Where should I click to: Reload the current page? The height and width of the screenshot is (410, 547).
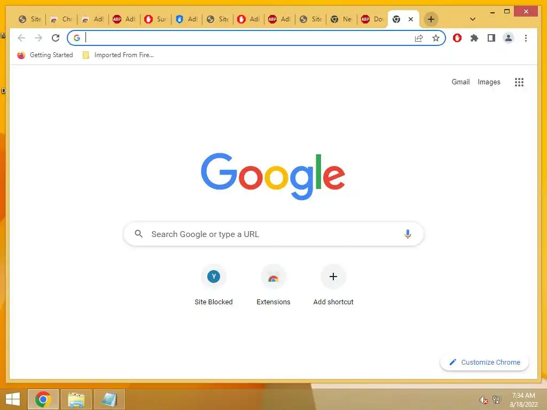(x=56, y=38)
